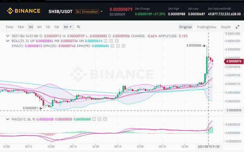Remove the BOLL indicator
Screen dimensions: 244x152
tap(117, 41)
